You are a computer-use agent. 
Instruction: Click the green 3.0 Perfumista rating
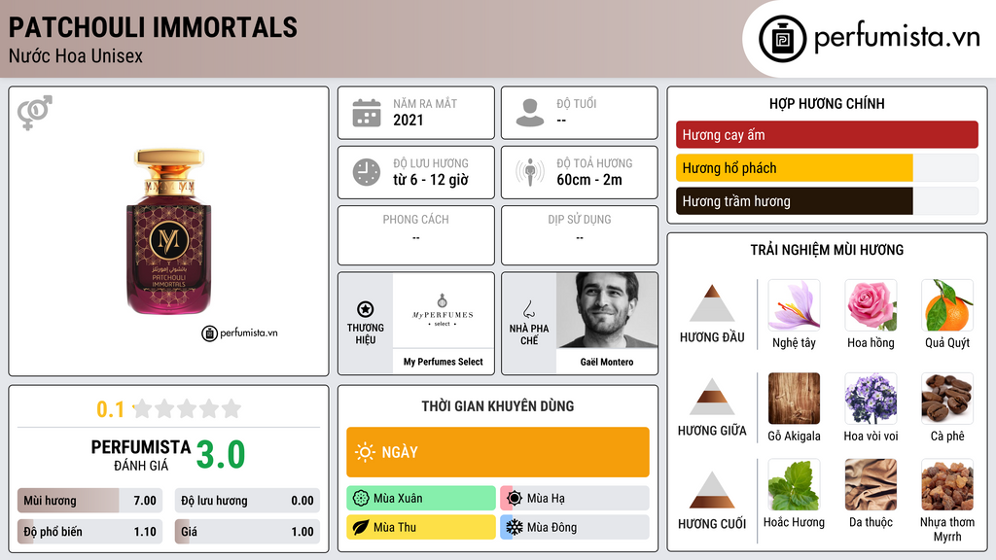221,455
